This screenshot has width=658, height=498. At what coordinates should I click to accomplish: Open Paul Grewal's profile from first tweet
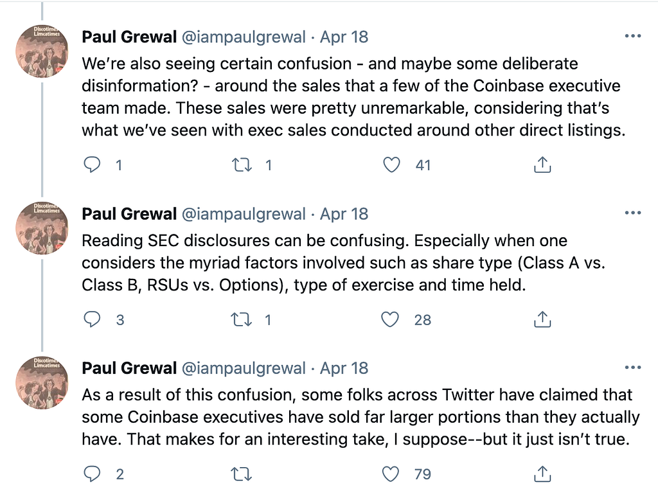click(129, 37)
